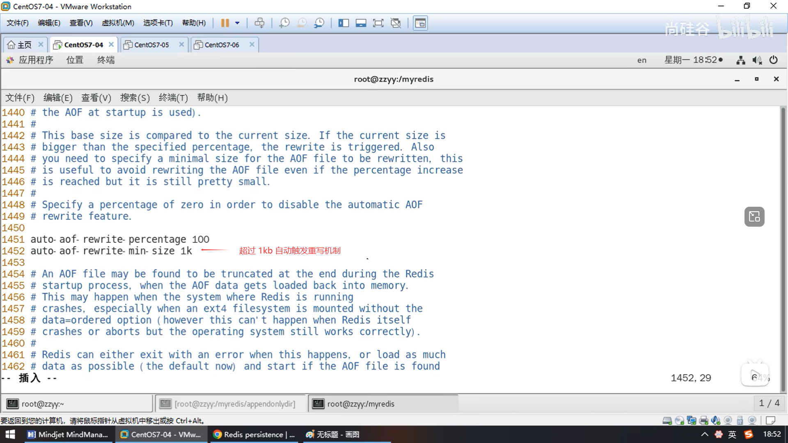Screen dimensions: 788x443
Task: Pause the virtual machine
Action: click(224, 23)
